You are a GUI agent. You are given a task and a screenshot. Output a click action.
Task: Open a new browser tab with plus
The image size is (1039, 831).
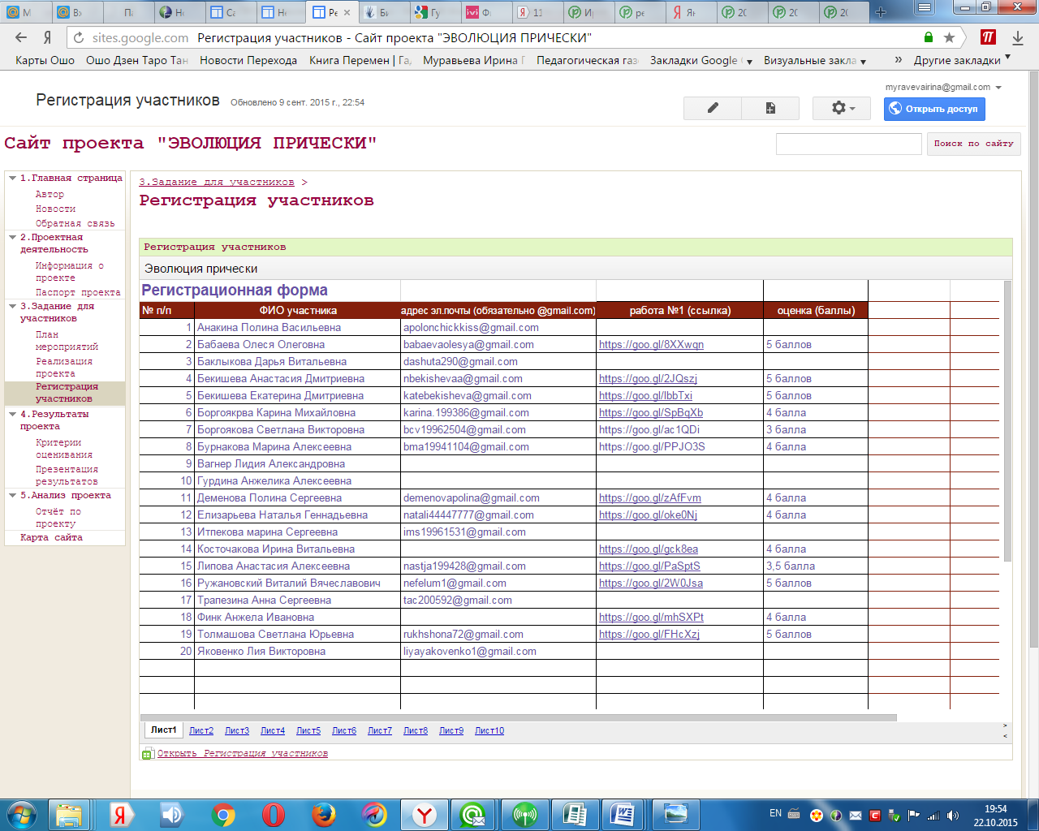881,12
